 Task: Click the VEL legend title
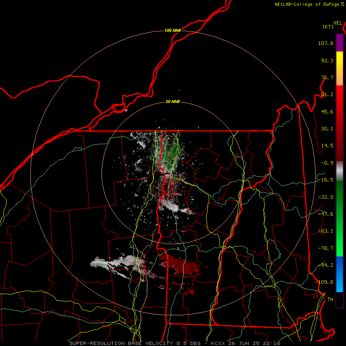(338, 23)
